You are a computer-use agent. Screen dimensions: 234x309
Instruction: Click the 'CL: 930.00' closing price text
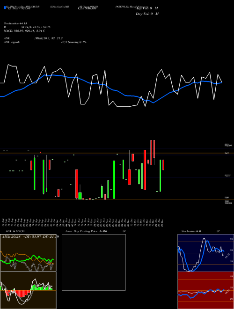[87, 8]
